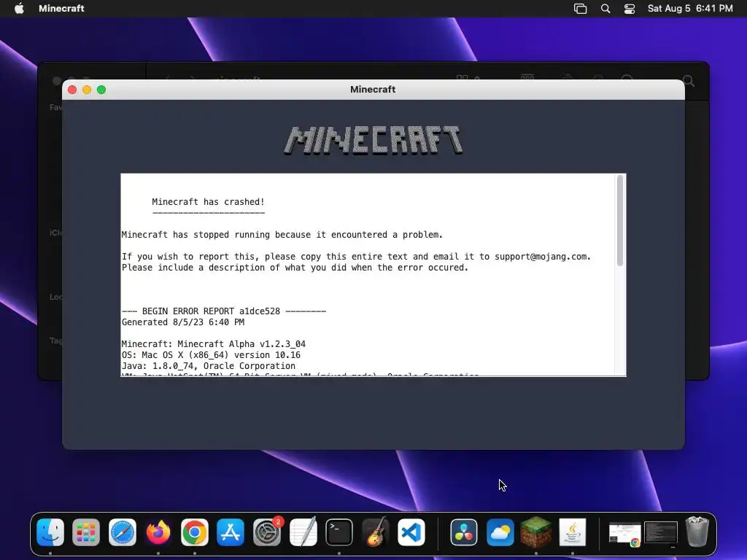Click the 'Minecraft Alpha v1.2.3_04' version line
Image resolution: width=747 pixels, height=560 pixels.
pyautogui.click(x=214, y=344)
